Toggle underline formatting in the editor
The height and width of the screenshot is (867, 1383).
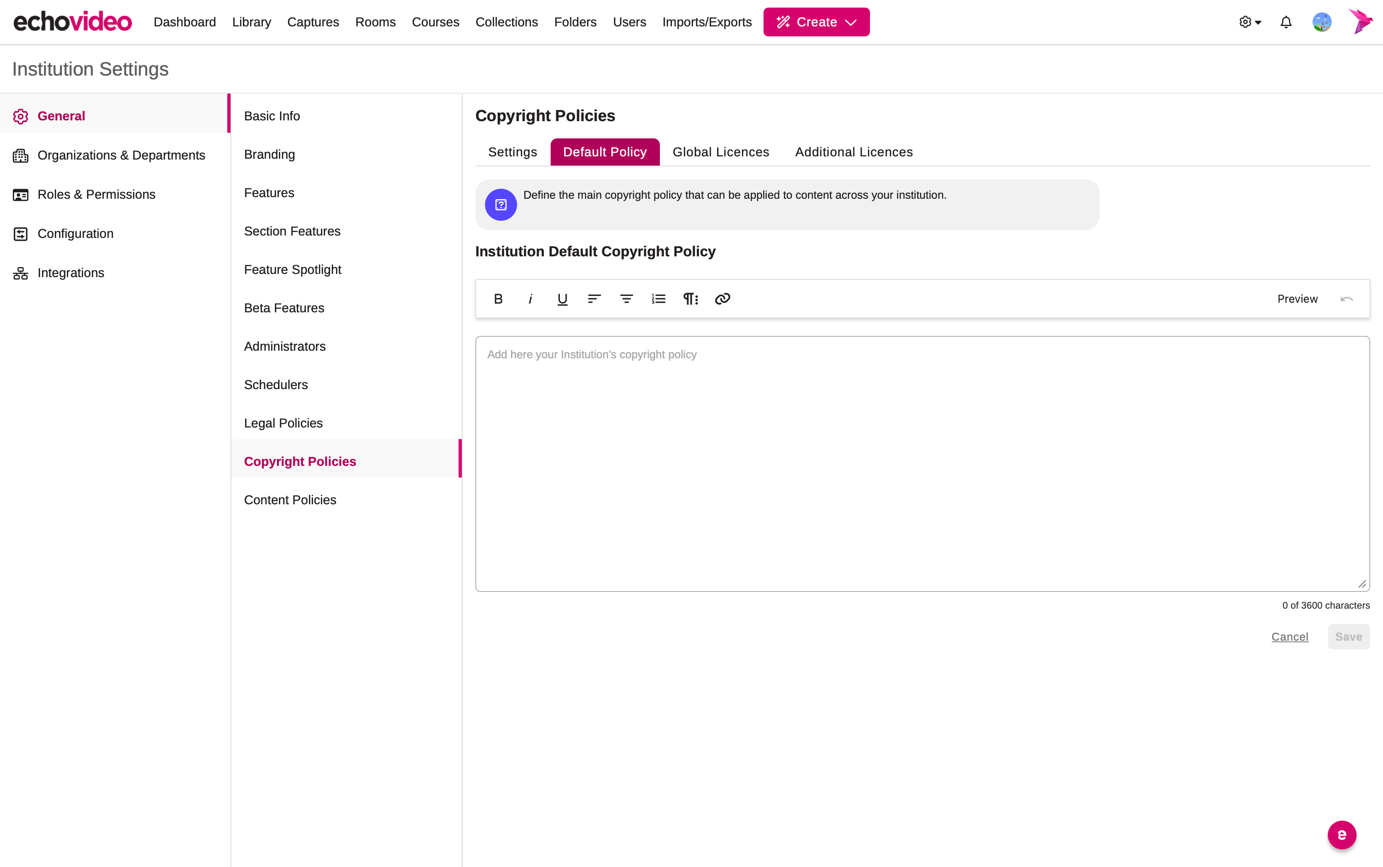tap(563, 299)
